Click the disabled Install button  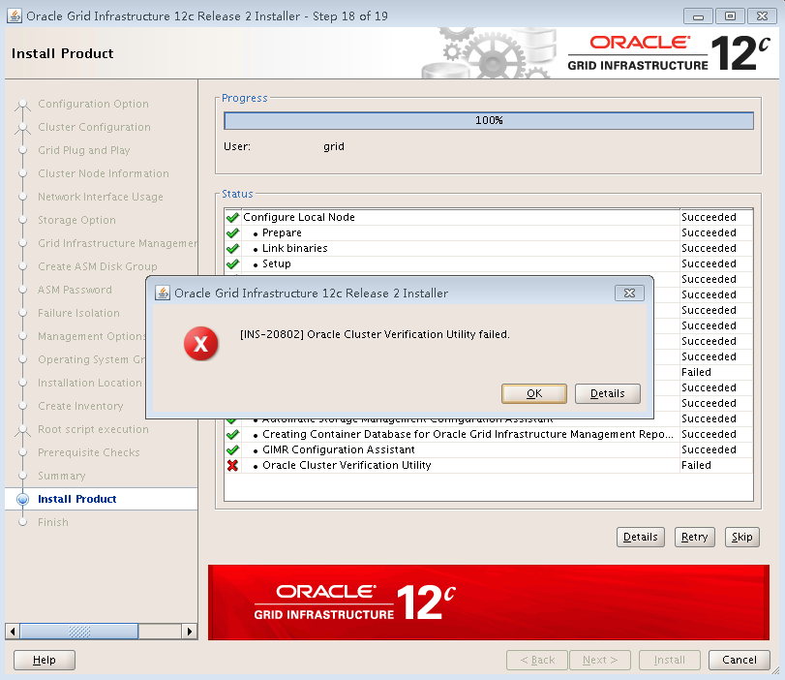(670, 660)
